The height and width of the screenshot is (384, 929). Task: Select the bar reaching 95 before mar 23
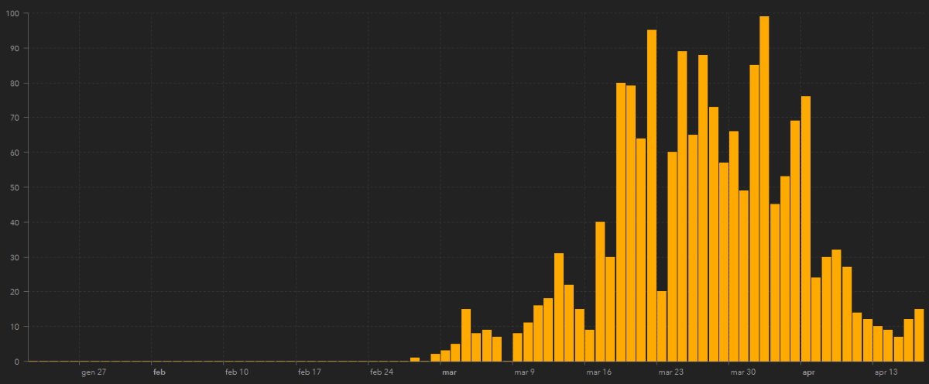(652, 196)
